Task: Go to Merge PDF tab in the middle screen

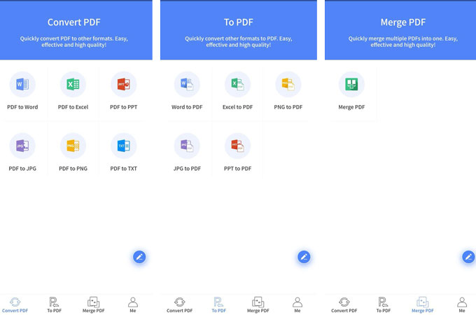Action: point(258,304)
